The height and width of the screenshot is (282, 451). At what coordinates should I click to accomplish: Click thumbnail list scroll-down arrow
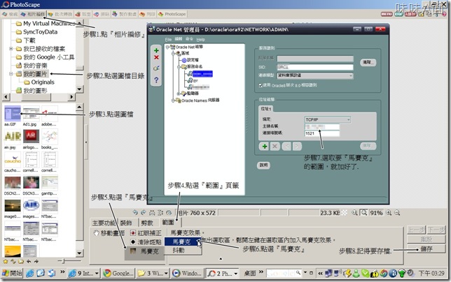79,253
